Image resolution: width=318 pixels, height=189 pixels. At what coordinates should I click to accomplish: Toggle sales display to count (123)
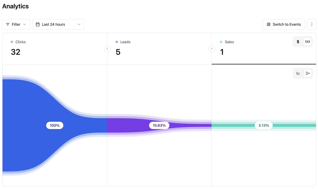(x=307, y=42)
